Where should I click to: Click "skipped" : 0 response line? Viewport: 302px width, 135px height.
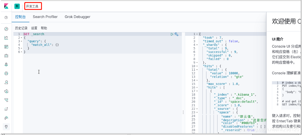[x=219, y=55]
